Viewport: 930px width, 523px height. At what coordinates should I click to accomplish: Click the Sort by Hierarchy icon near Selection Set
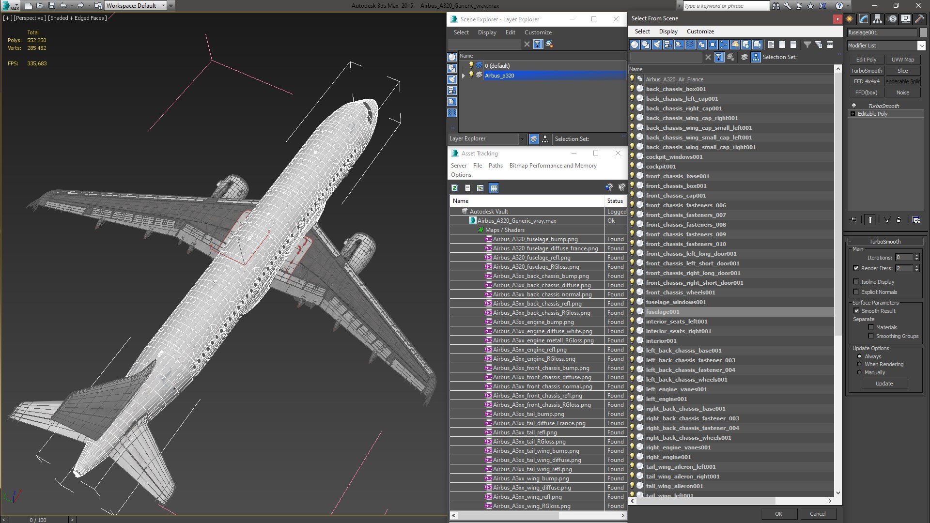coord(756,57)
